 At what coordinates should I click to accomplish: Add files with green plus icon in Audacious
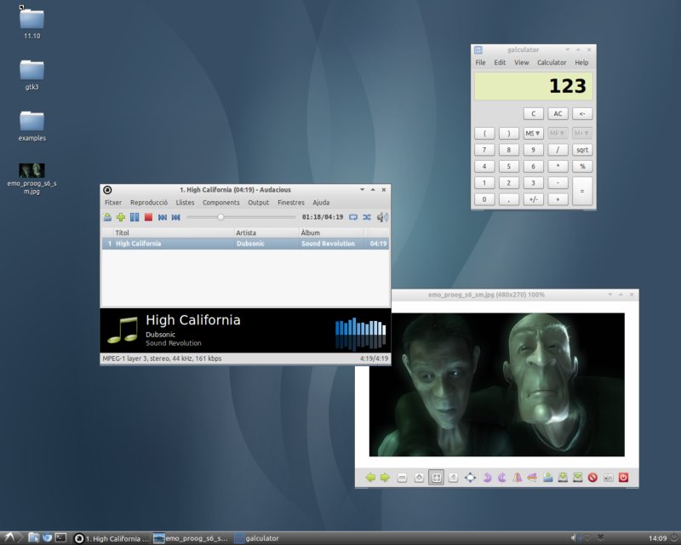tap(121, 217)
